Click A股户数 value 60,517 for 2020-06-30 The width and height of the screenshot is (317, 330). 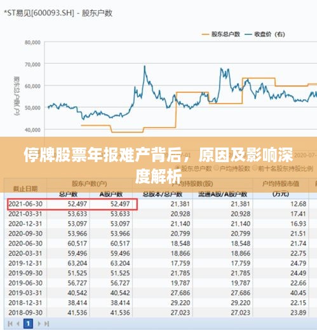pos(120,244)
